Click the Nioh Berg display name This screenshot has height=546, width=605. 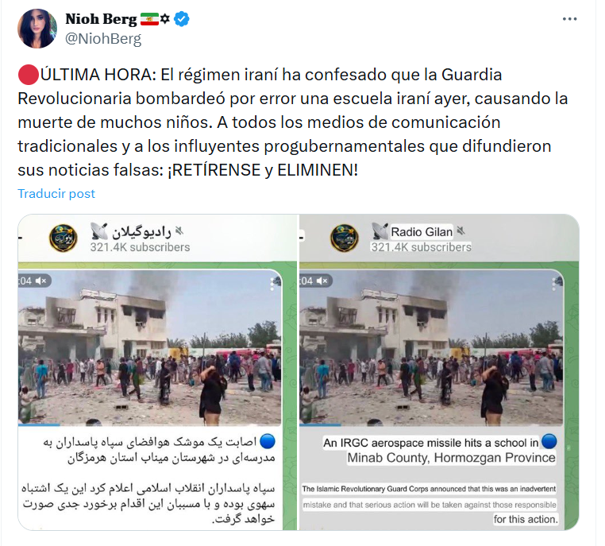tap(101, 18)
